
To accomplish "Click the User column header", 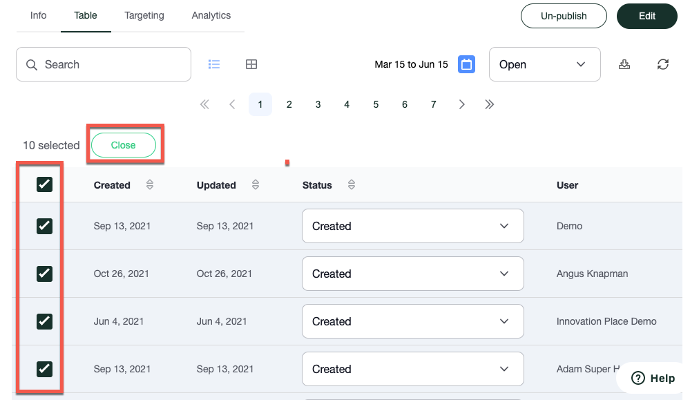I will (x=567, y=185).
